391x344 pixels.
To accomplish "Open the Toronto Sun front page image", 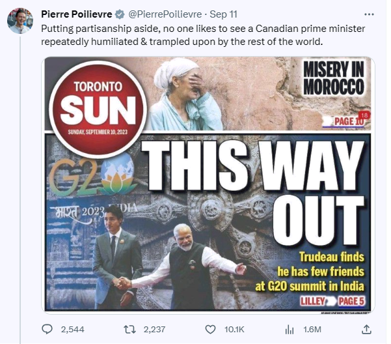I will 208,185.
